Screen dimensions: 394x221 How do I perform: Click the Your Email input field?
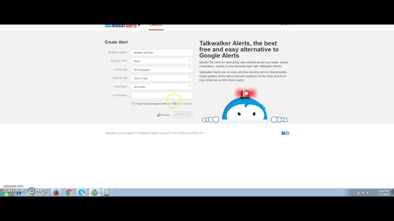pos(162,95)
